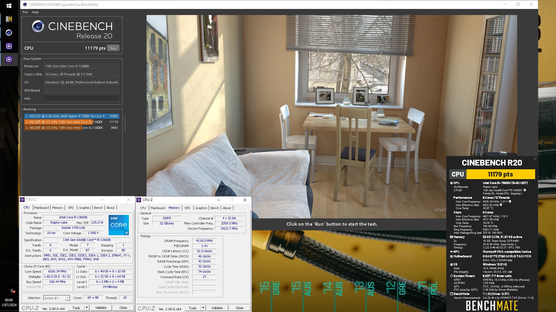The height and width of the screenshot is (312, 556).
Task: Click the Memory Type value DDR5
Action: (x=167, y=218)
